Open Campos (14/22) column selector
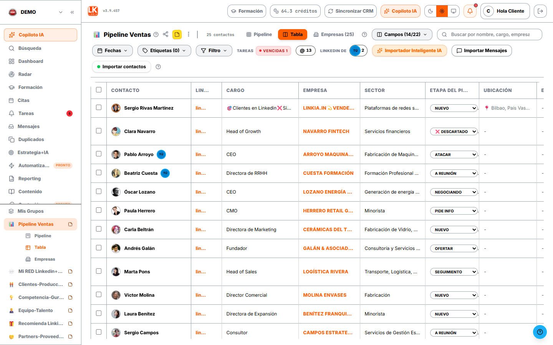 click(x=402, y=34)
